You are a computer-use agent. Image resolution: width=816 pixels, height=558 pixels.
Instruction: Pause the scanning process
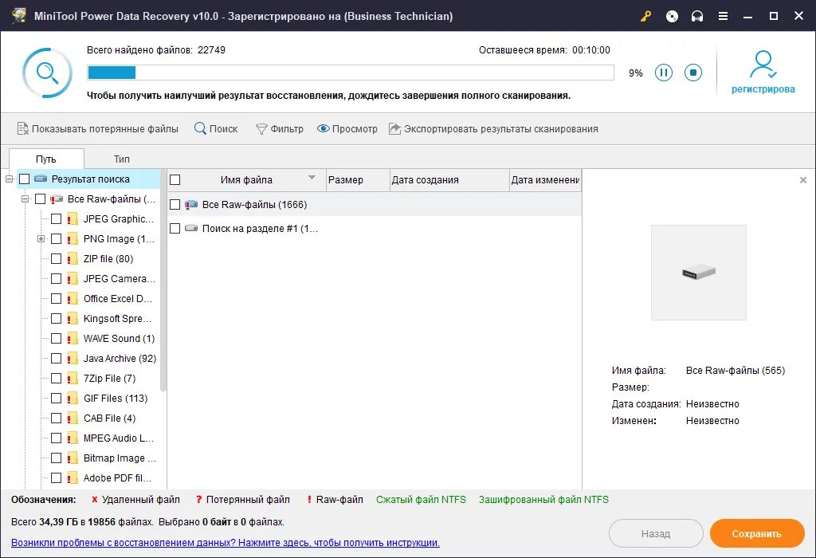coord(664,73)
